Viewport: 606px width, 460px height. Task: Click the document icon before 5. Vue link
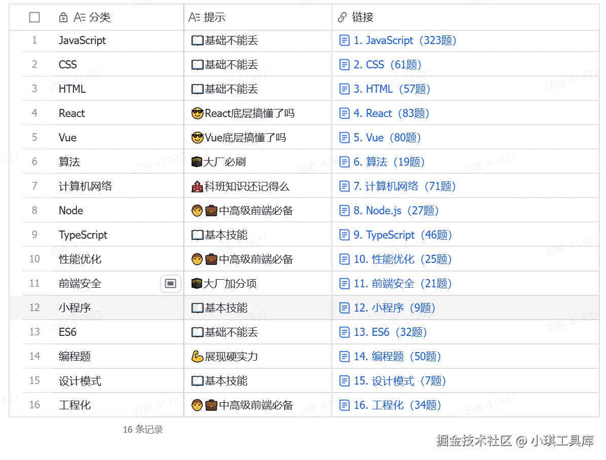(x=344, y=138)
